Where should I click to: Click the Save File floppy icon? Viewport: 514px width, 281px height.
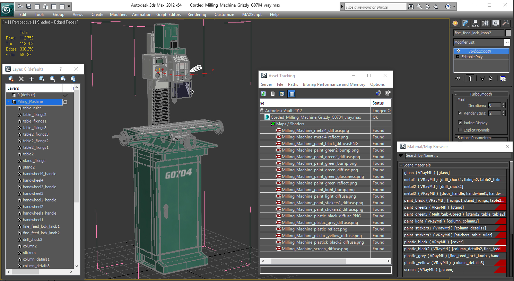29,6
